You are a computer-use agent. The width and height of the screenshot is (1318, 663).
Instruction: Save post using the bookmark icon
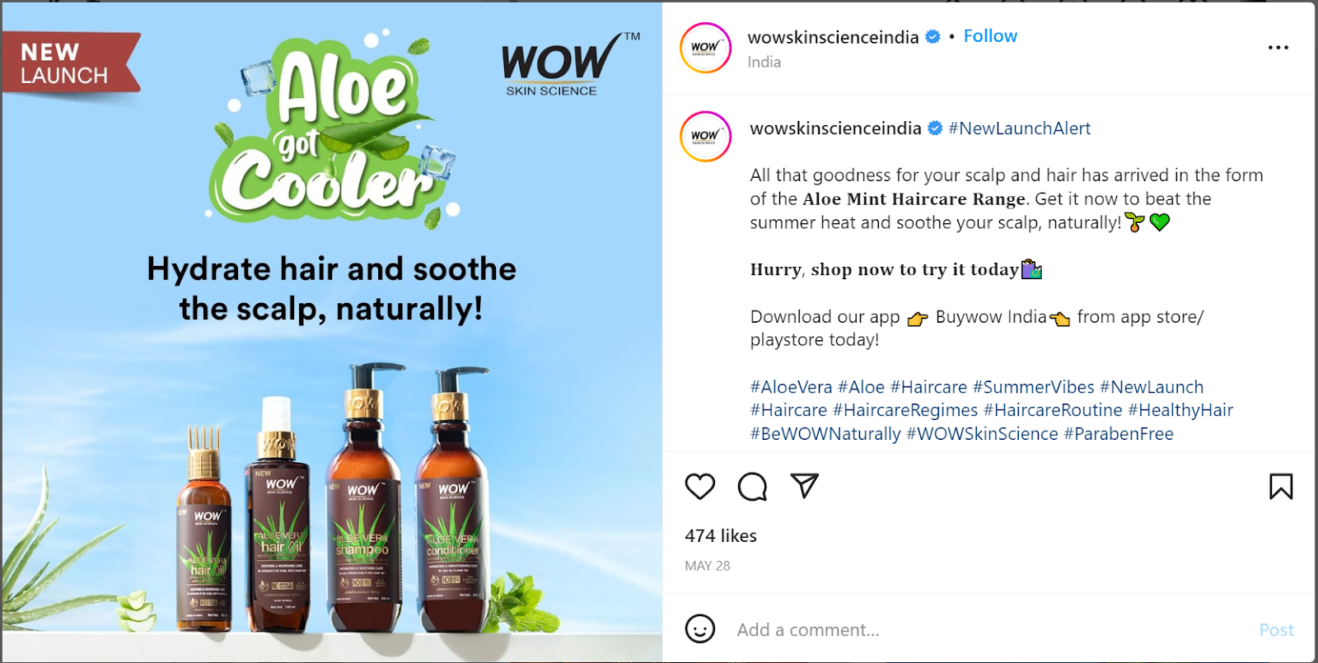(1281, 487)
